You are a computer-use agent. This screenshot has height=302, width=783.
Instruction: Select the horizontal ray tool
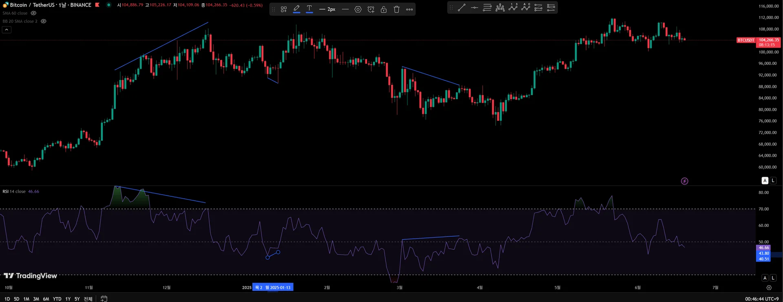(x=474, y=7)
